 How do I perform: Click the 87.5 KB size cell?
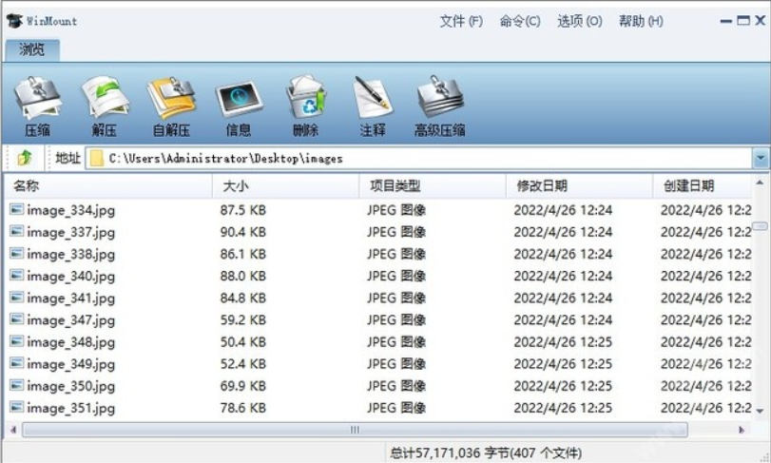[243, 210]
